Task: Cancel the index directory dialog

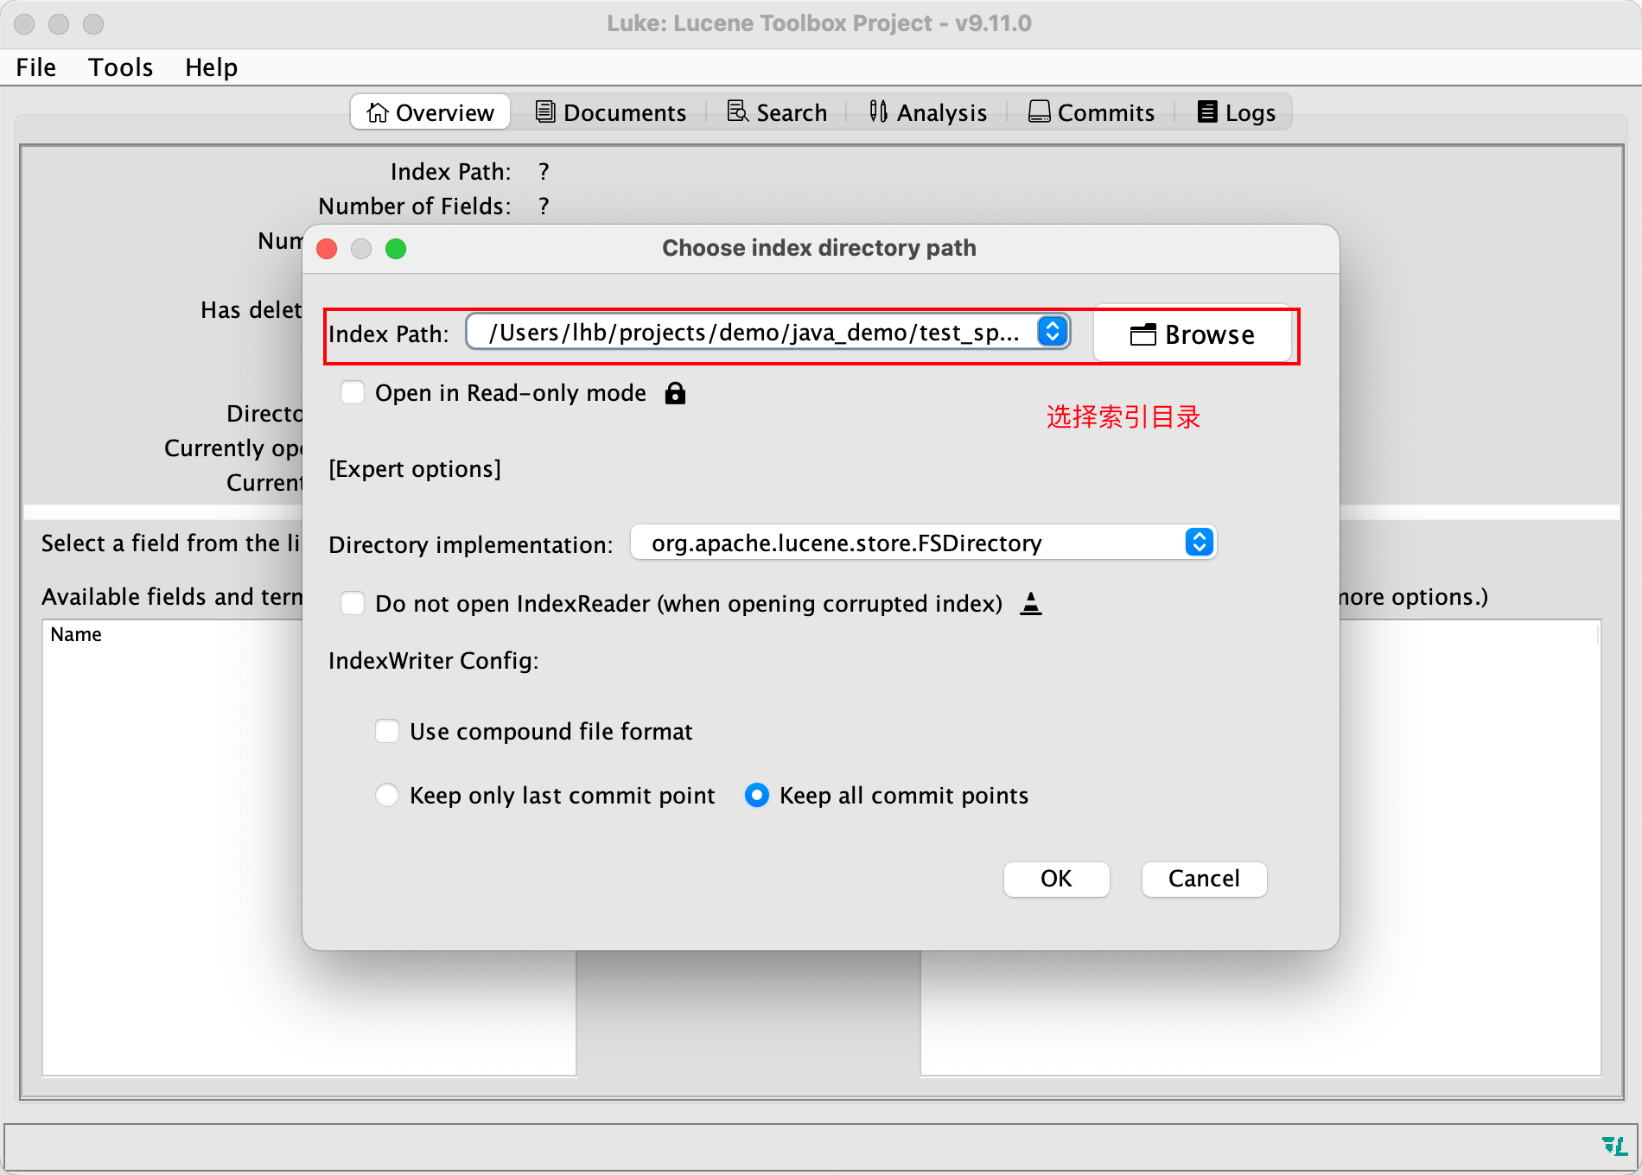Action: (1204, 879)
